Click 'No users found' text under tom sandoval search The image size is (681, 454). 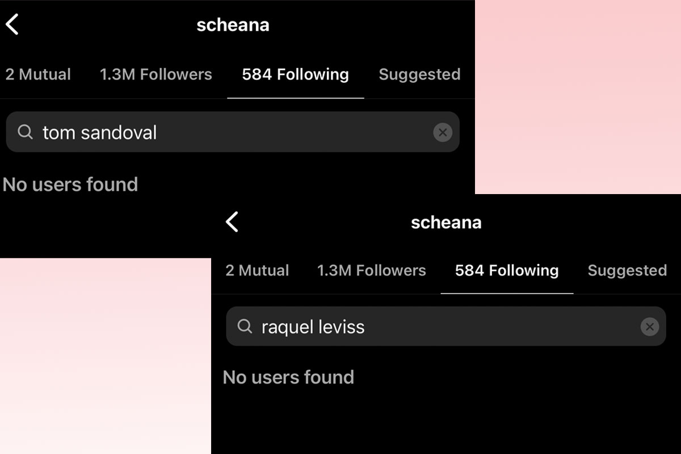pyautogui.click(x=70, y=184)
